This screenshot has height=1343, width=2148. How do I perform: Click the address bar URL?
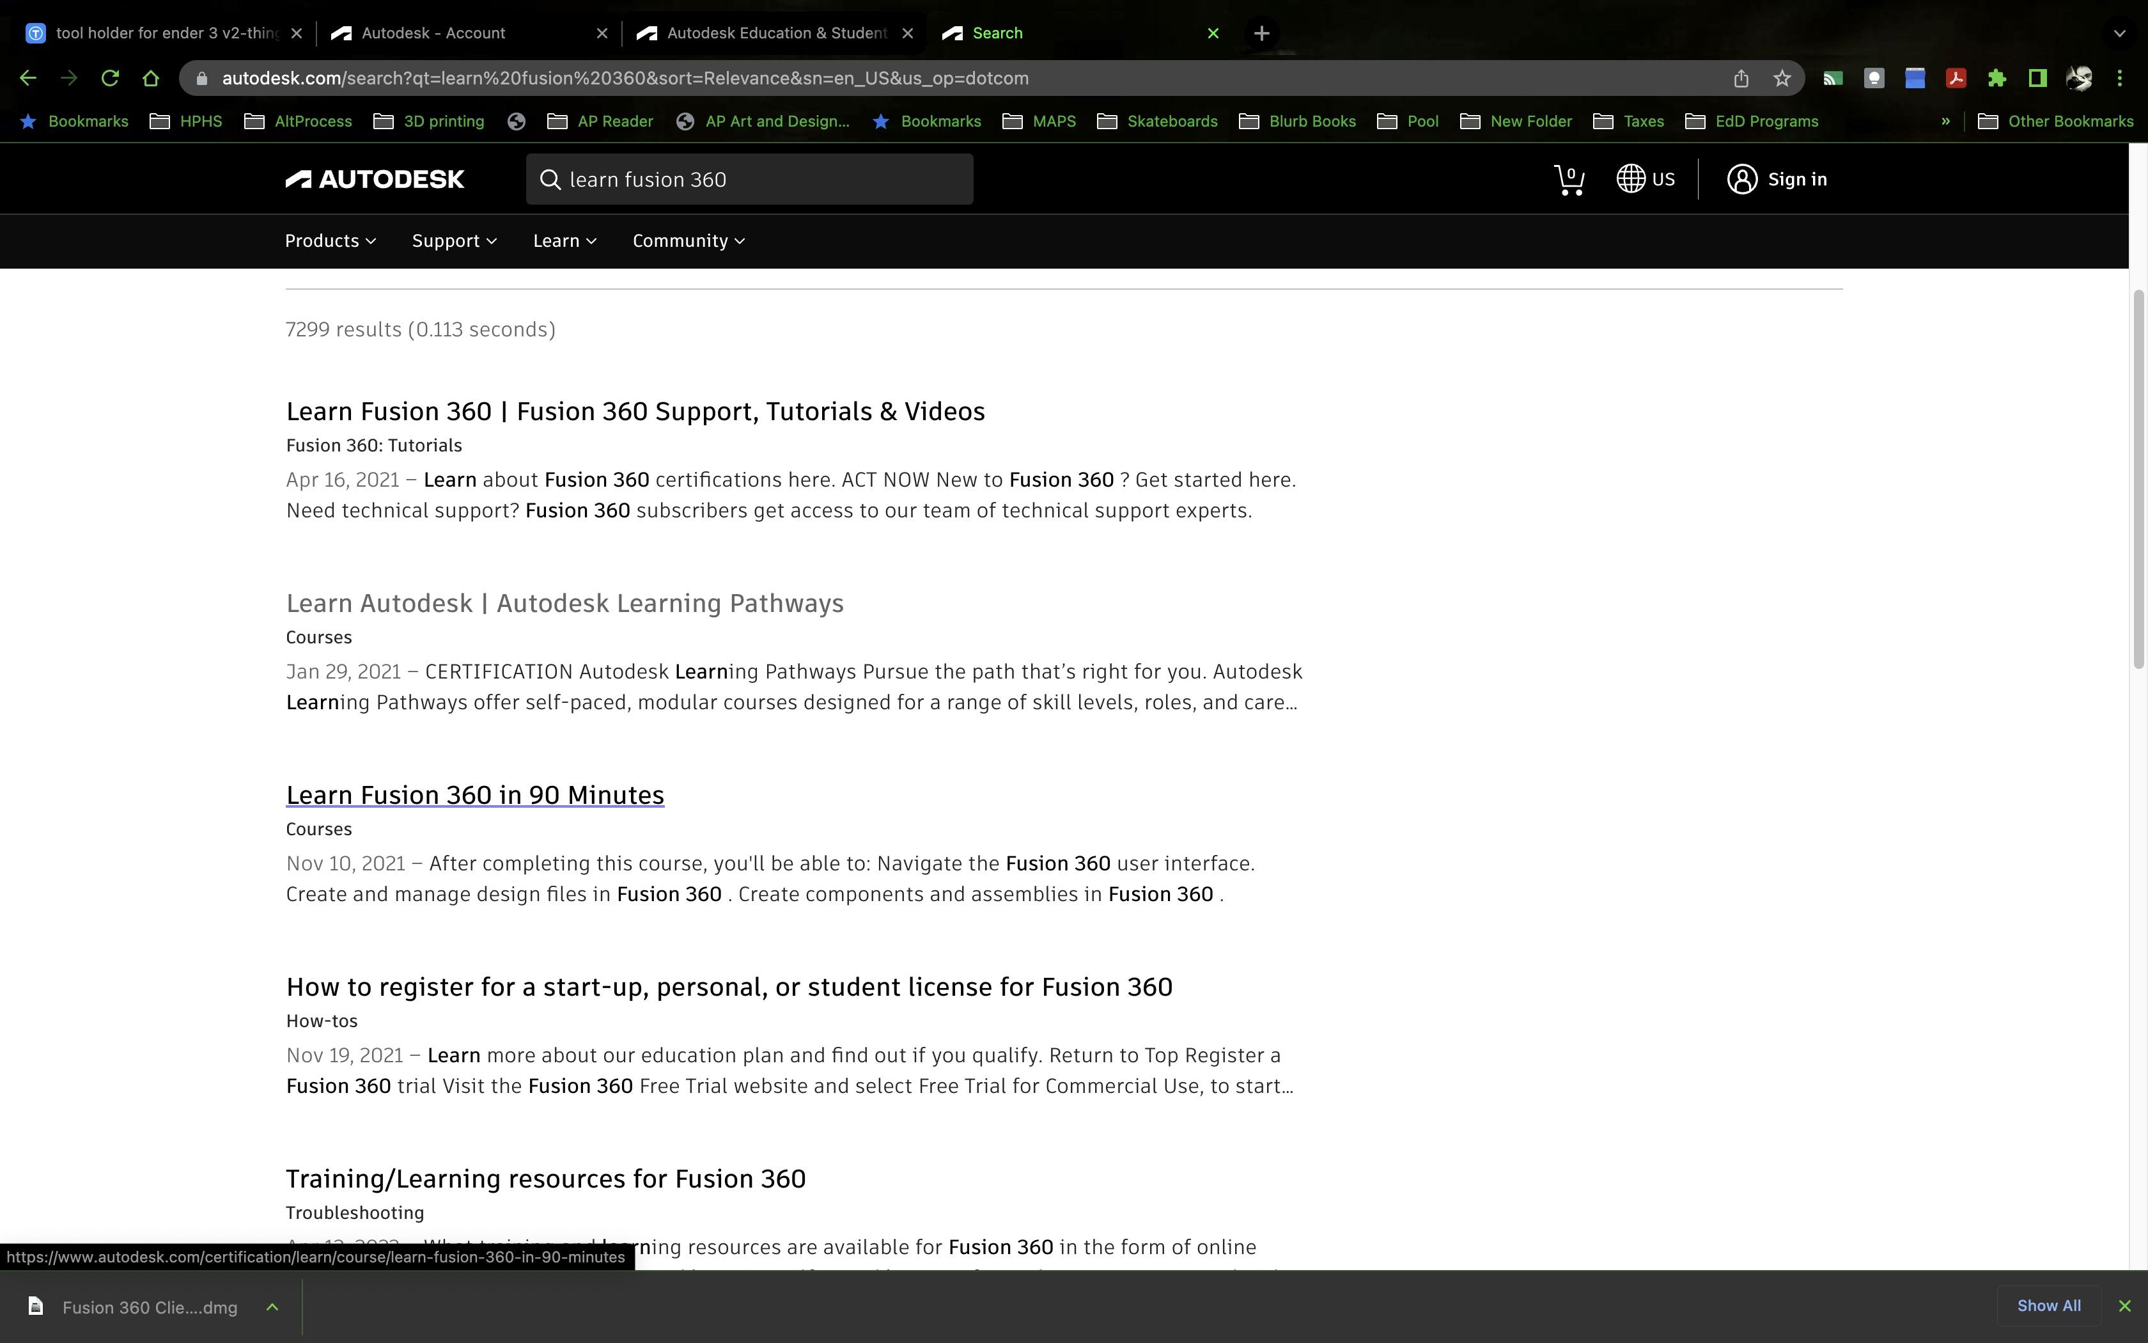coord(625,78)
